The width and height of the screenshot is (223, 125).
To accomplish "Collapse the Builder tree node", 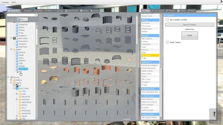I will point(11,49).
